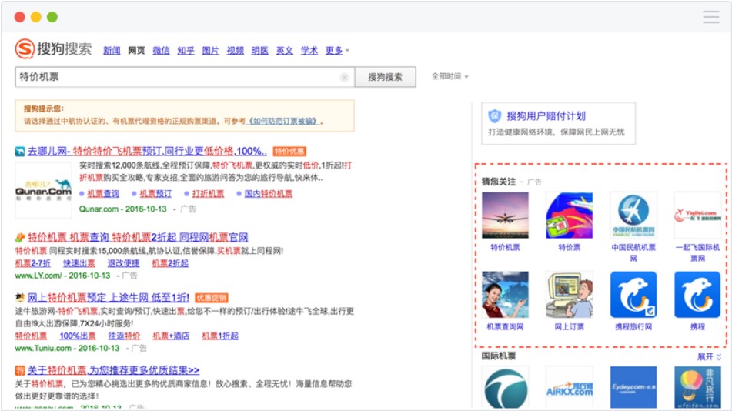This screenshot has width=732, height=411.
Task: Open the 一起飞国际机票网 logo
Action: [x=697, y=216]
